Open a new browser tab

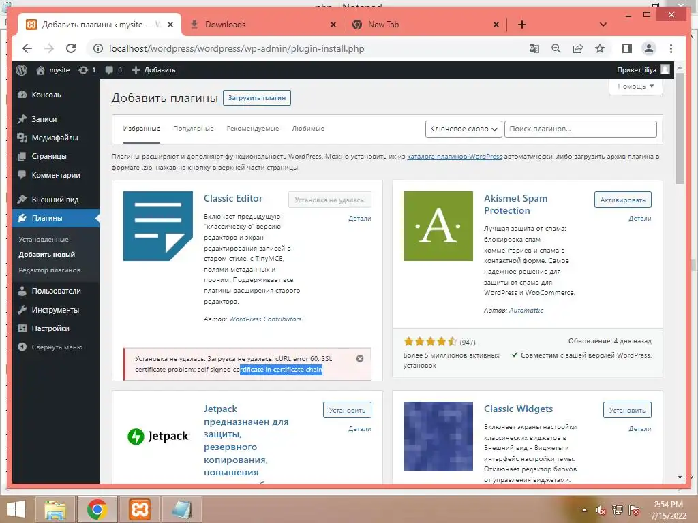522,25
